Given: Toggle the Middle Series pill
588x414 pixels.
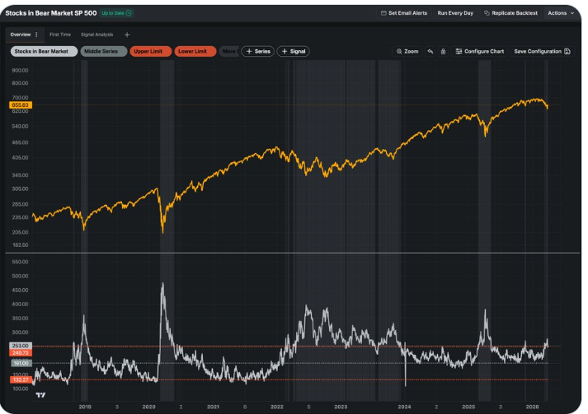Looking at the screenshot, I should tap(105, 51).
